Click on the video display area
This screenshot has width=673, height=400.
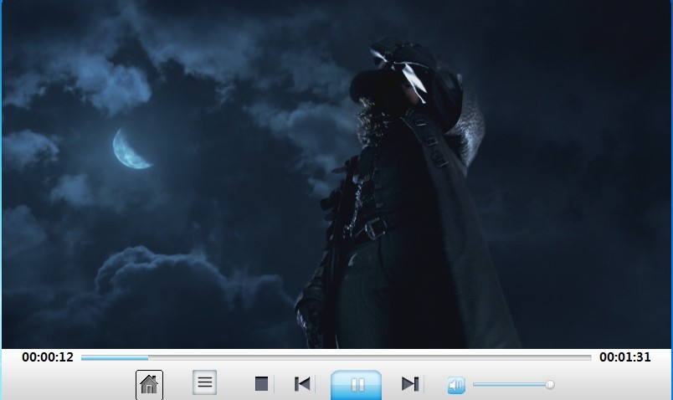pos(336,174)
